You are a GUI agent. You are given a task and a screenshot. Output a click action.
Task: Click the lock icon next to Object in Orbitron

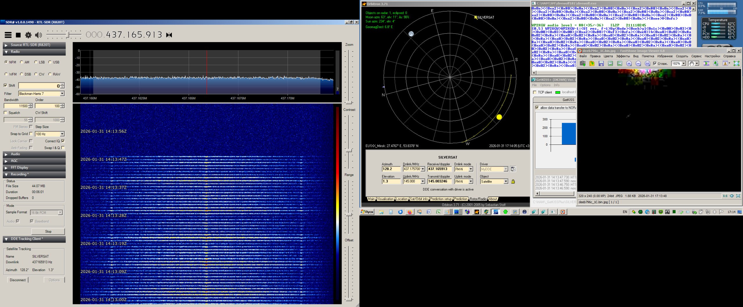[x=513, y=182]
